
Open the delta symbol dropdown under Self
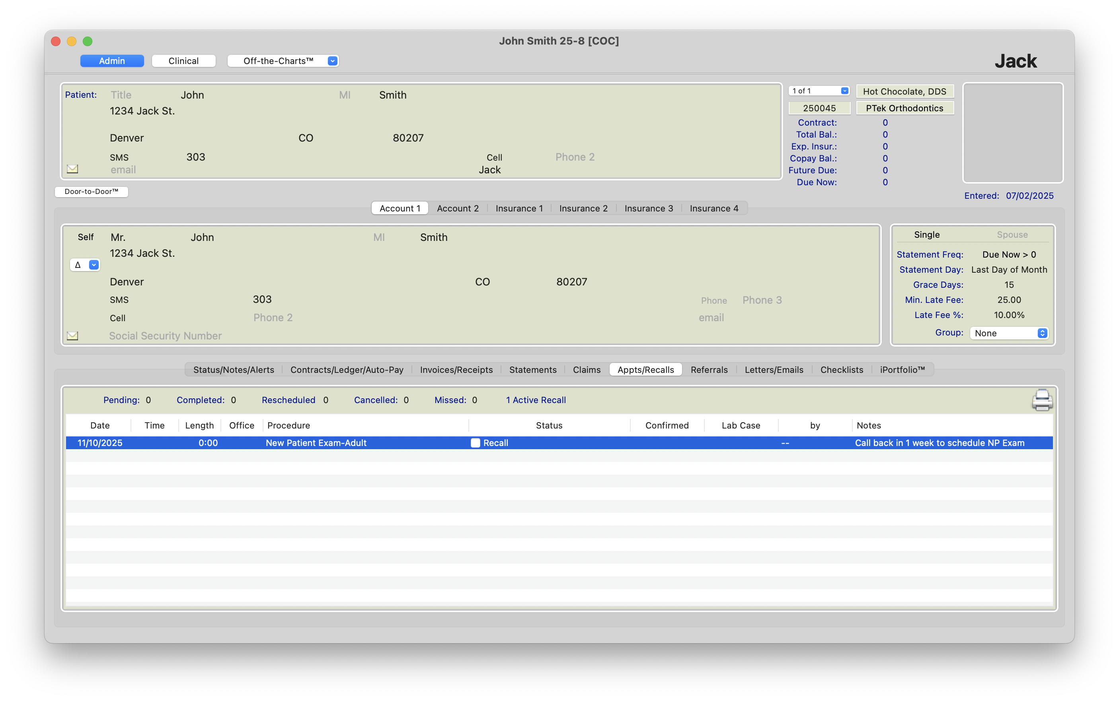pyautogui.click(x=85, y=265)
